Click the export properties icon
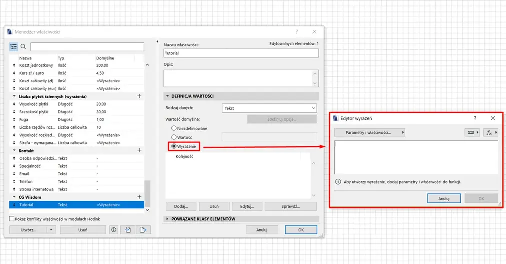 tap(143, 230)
